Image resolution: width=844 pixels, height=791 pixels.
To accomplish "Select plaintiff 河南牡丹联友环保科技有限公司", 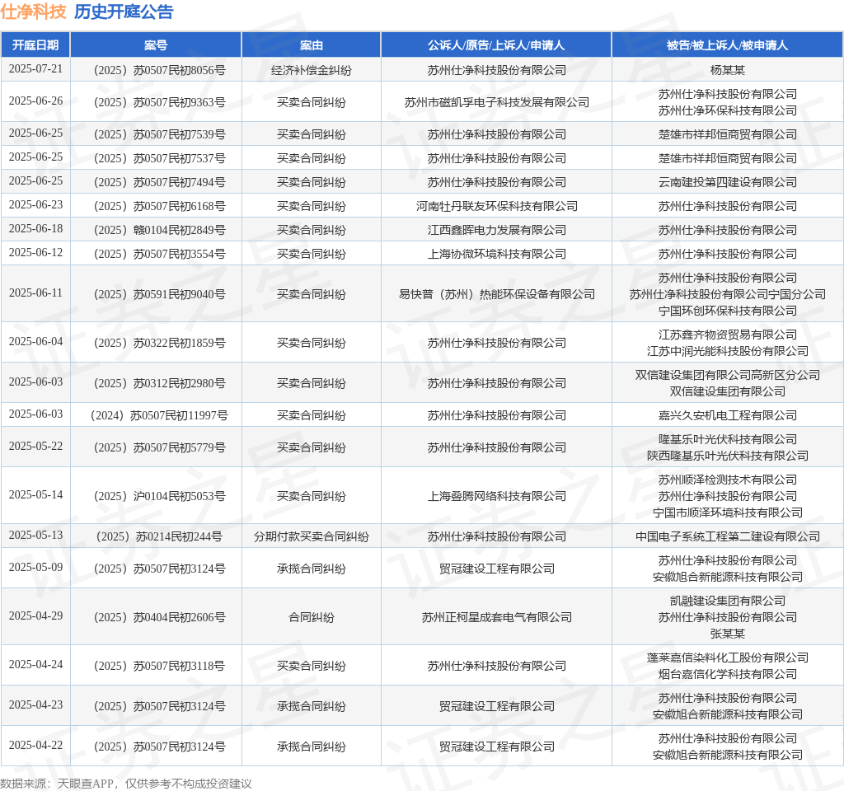I will [496, 206].
